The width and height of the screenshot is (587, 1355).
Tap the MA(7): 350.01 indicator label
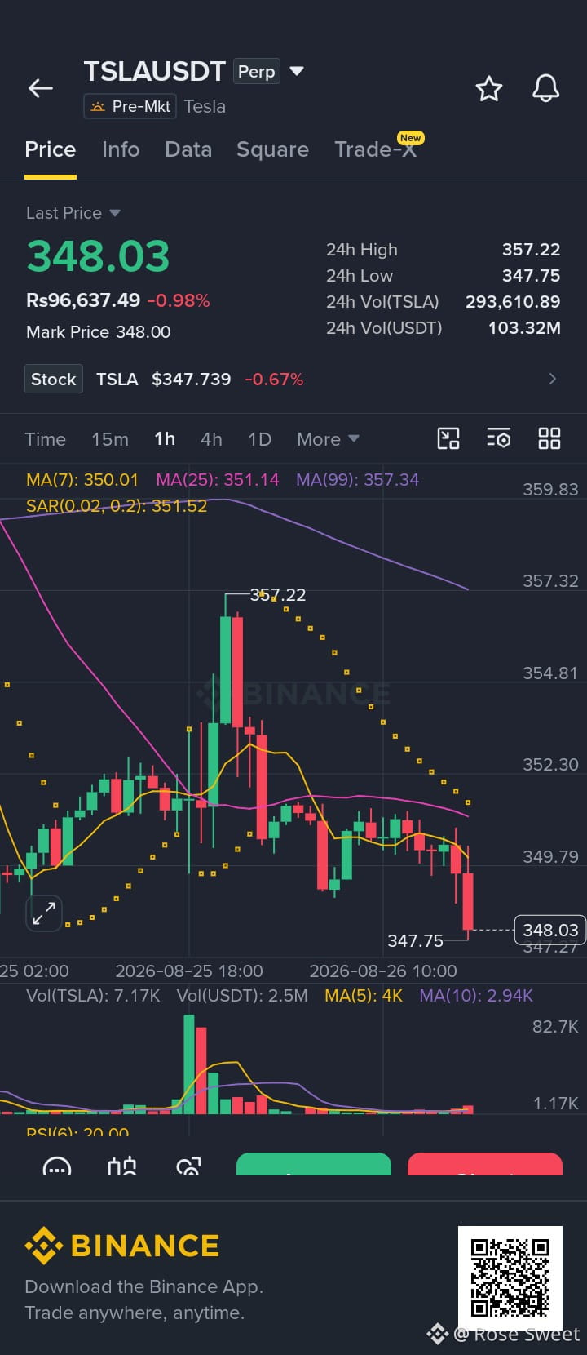(82, 480)
